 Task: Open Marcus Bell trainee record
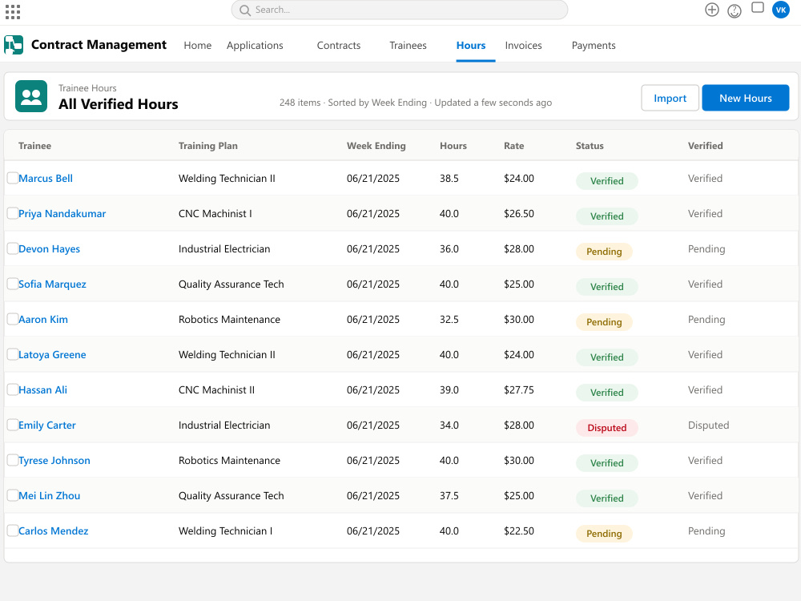pyautogui.click(x=46, y=179)
